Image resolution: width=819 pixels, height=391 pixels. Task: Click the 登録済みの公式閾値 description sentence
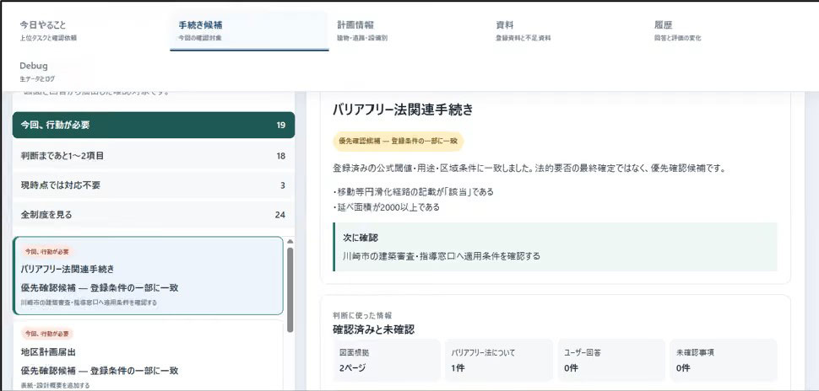(529, 169)
